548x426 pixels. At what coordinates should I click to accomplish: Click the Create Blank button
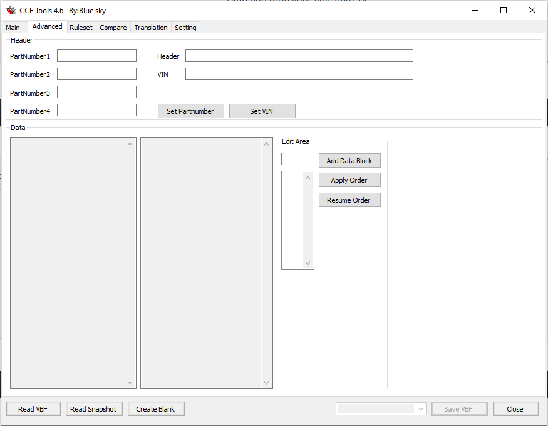[156, 409]
